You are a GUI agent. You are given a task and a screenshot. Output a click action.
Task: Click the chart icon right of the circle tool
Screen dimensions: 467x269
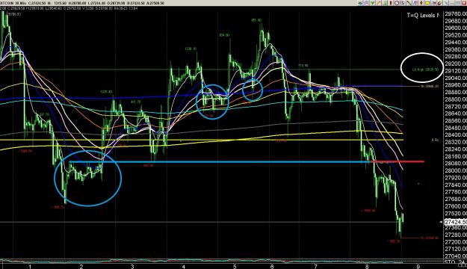403,3
